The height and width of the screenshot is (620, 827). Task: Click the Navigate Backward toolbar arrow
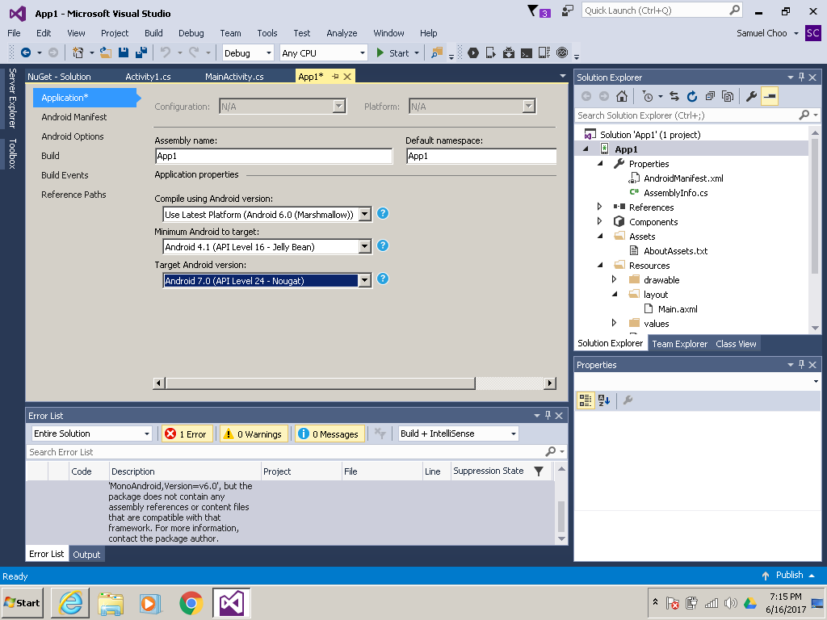click(x=25, y=52)
